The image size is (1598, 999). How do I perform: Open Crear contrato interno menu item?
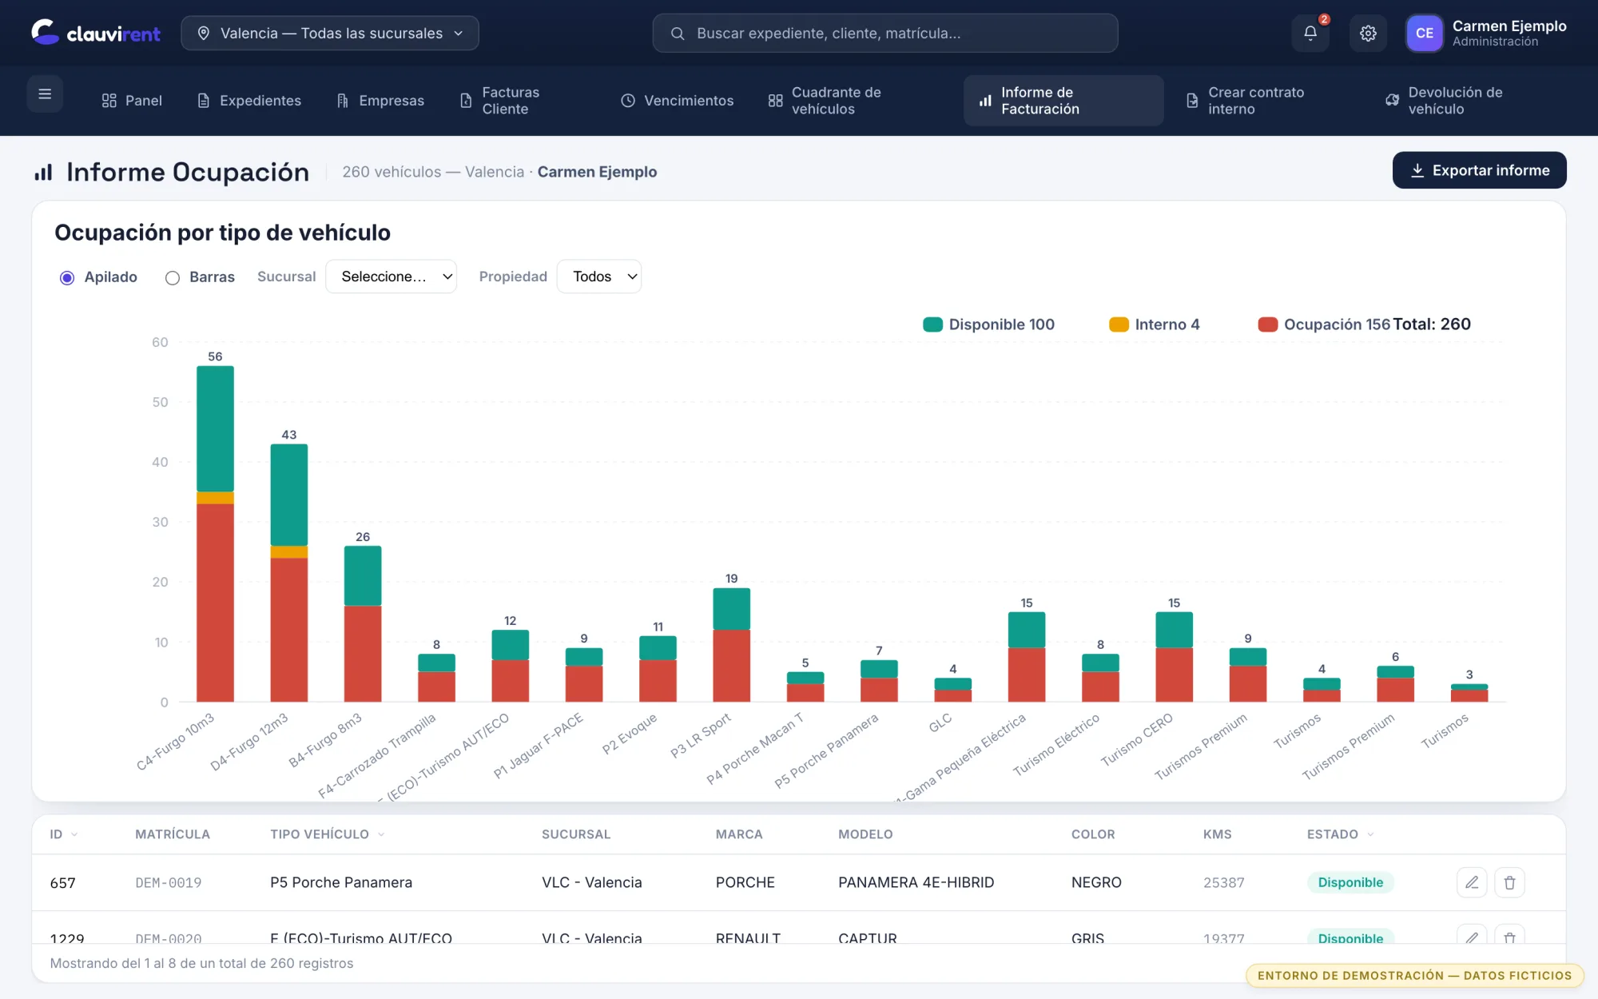[x=1262, y=101]
